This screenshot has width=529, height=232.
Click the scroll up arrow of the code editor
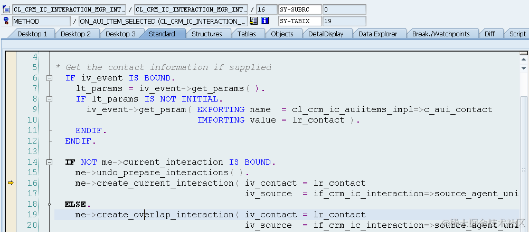pyautogui.click(x=524, y=60)
